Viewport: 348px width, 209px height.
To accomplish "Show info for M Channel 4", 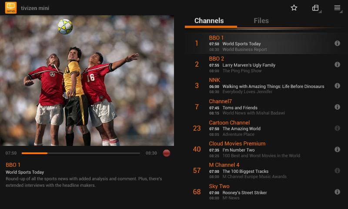I will click(337, 171).
